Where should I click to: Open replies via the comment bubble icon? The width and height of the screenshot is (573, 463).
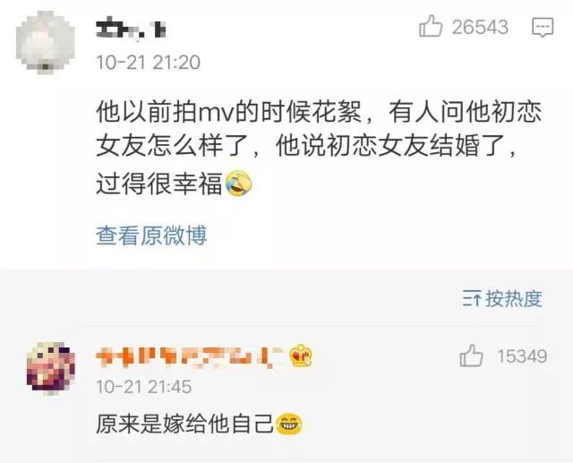pos(543,27)
